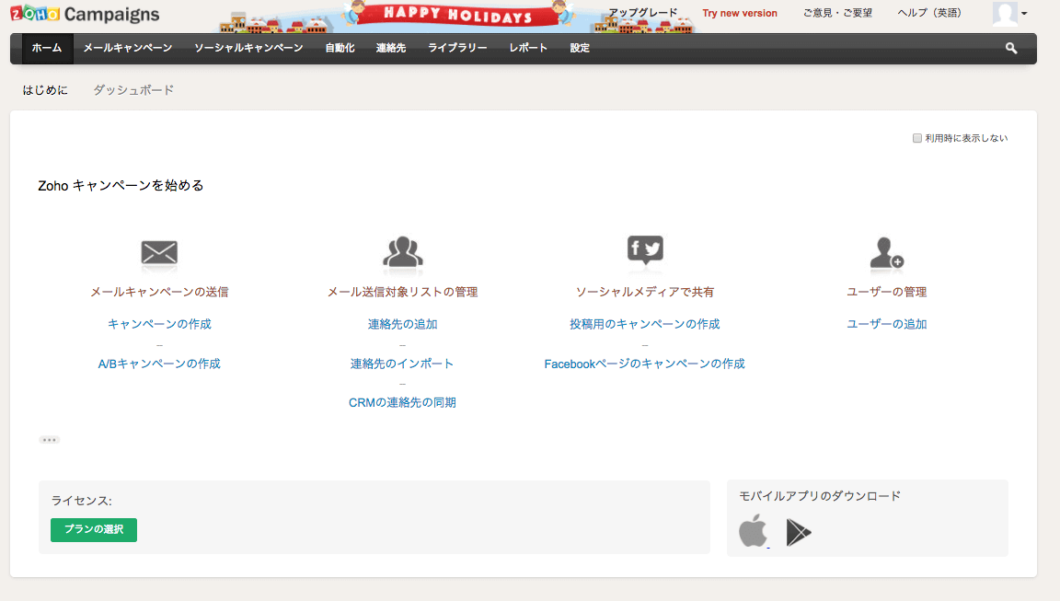Open the profile dropdown arrow
1060x601 pixels.
pos(1024,14)
